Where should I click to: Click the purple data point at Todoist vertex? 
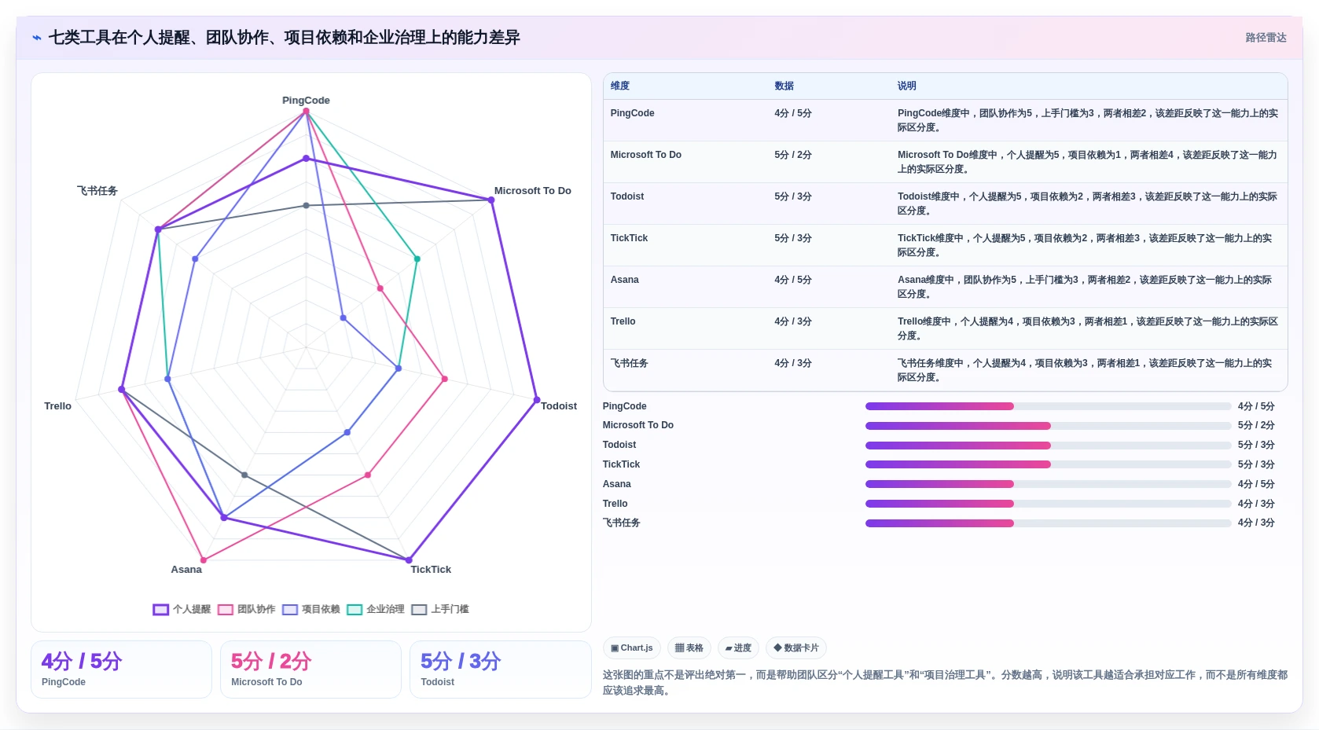coord(537,399)
